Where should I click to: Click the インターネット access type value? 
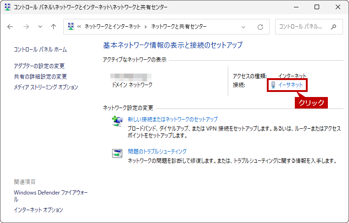(x=292, y=76)
